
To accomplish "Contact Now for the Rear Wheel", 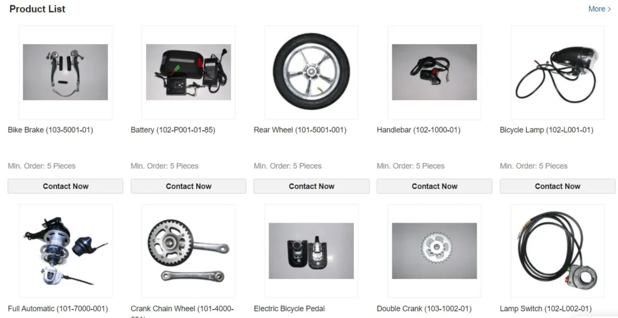I will click(311, 186).
